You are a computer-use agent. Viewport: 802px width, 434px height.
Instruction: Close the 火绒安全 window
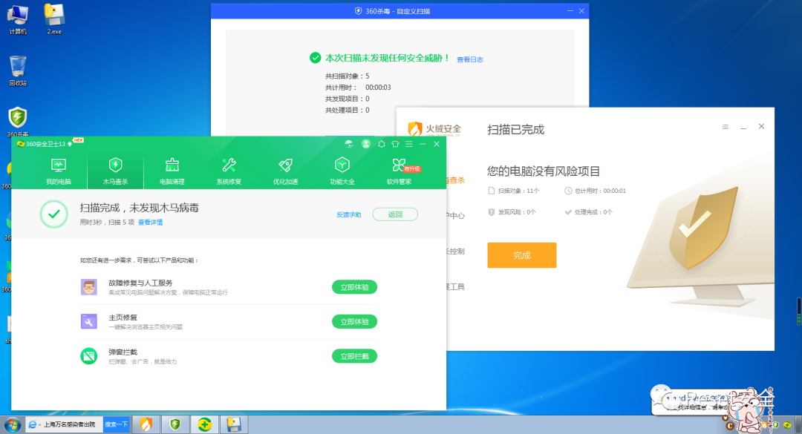pyautogui.click(x=762, y=126)
